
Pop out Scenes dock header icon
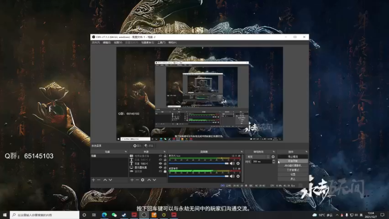tap(125, 152)
